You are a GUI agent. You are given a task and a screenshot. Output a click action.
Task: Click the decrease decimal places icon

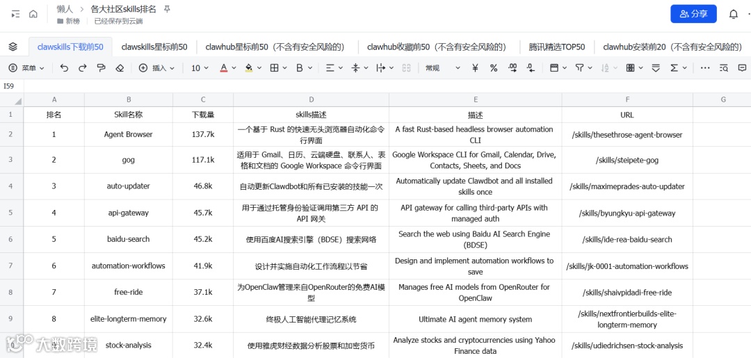coord(531,68)
